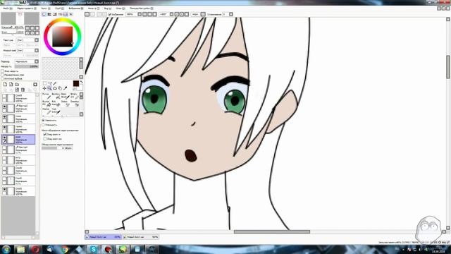Click the redo button in top toolbar
Screen dimensions: 451x254
click(92, 14)
